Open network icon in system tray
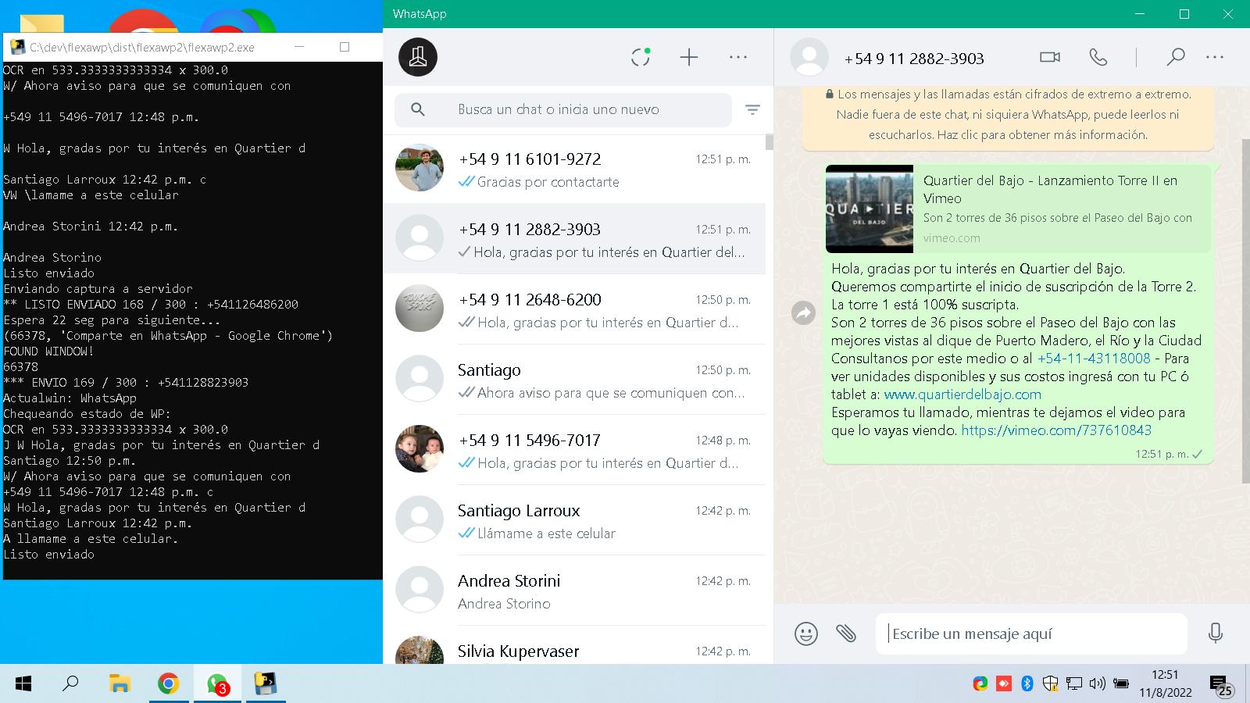1250x703 pixels. [1074, 684]
